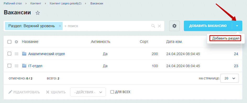Open row actions menu for IT-отдел
247x103 pixels.
pyautogui.click(x=17, y=66)
